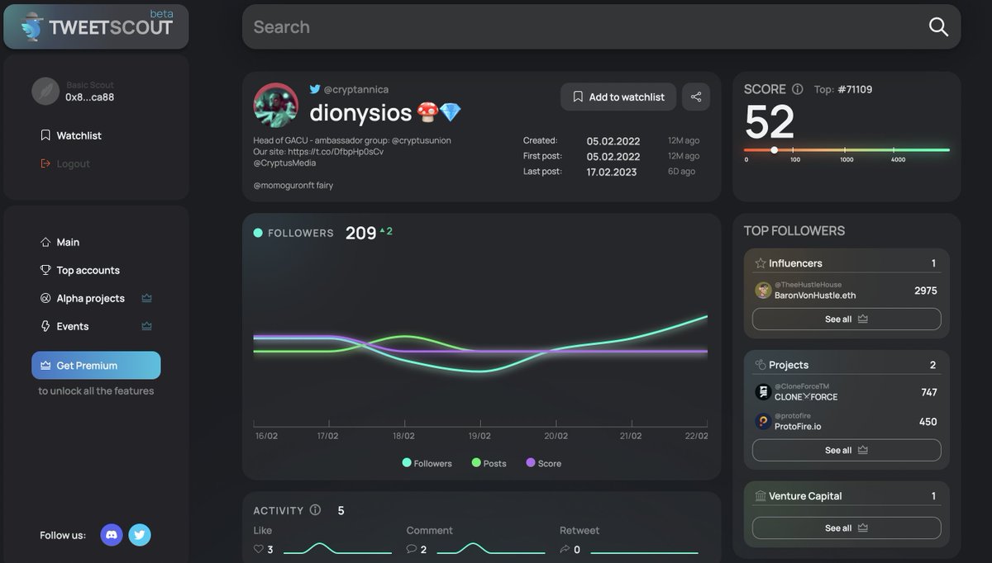Select Logout in the sidebar
992x563 pixels.
click(65, 163)
